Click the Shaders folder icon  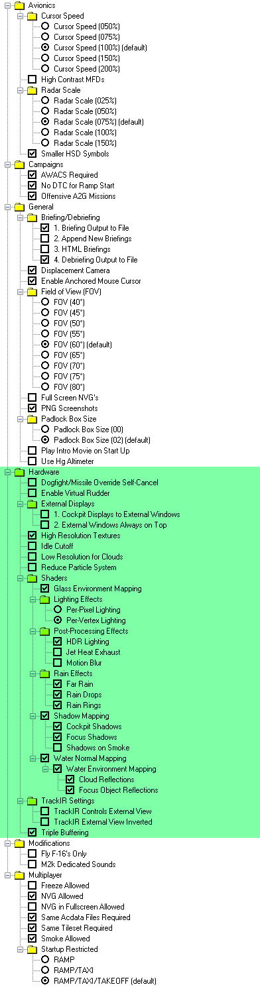(32, 578)
